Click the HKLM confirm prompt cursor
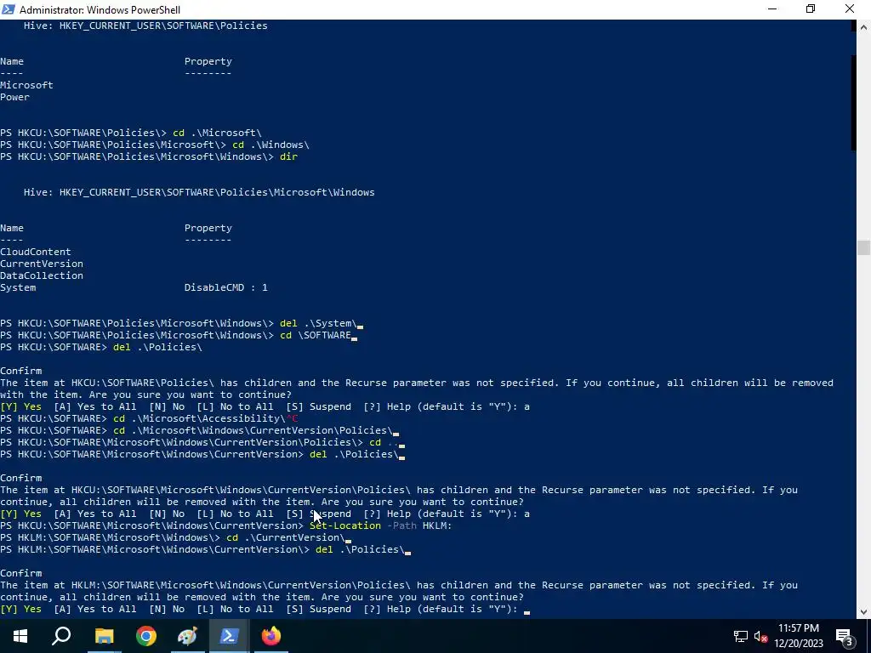This screenshot has width=871, height=653. click(527, 610)
